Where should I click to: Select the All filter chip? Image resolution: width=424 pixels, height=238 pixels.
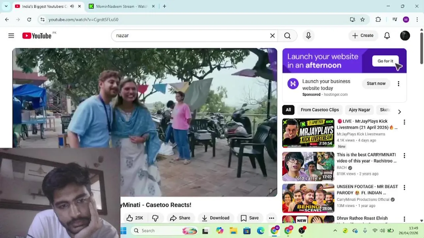[x=288, y=110]
